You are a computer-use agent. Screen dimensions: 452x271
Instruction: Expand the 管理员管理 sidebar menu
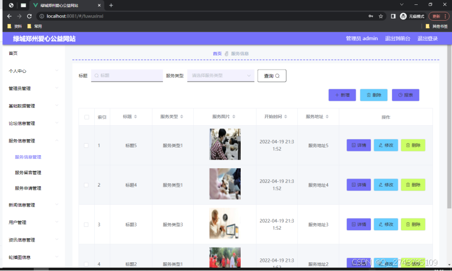[33, 88]
